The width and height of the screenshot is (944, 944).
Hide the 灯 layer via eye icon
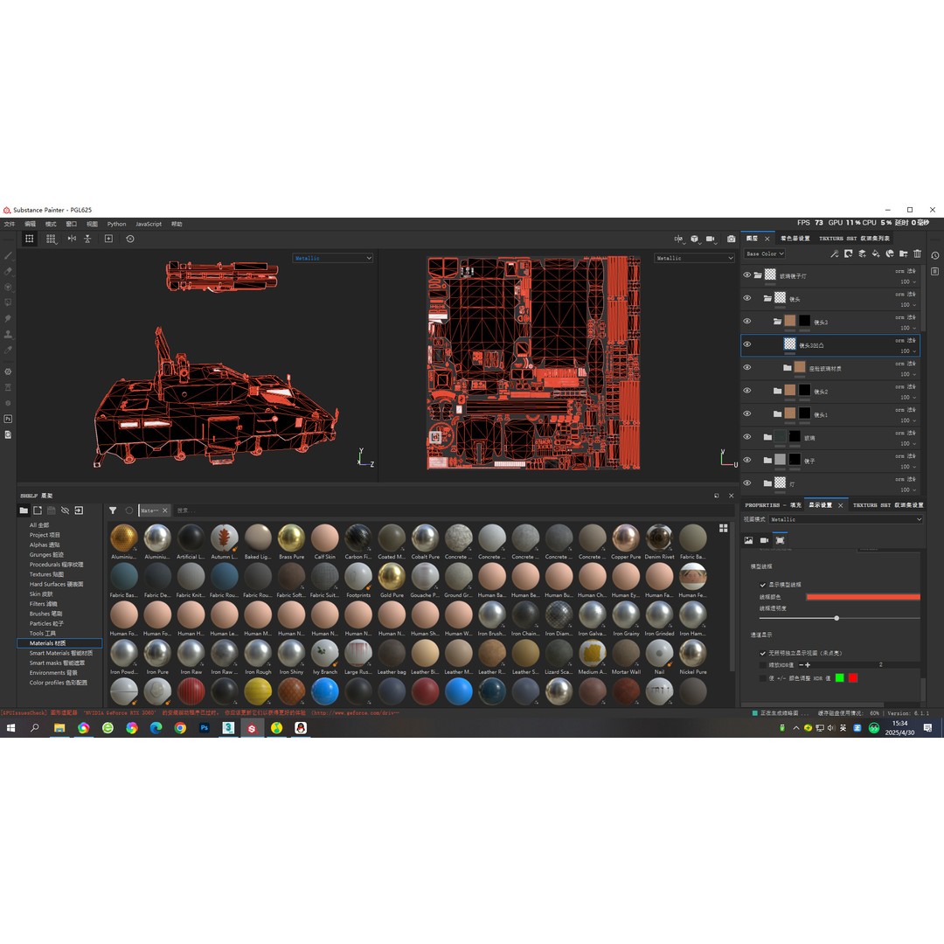click(747, 482)
